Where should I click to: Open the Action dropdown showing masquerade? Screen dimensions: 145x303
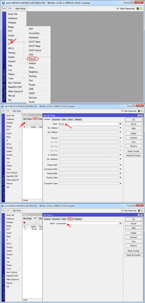[120, 223]
